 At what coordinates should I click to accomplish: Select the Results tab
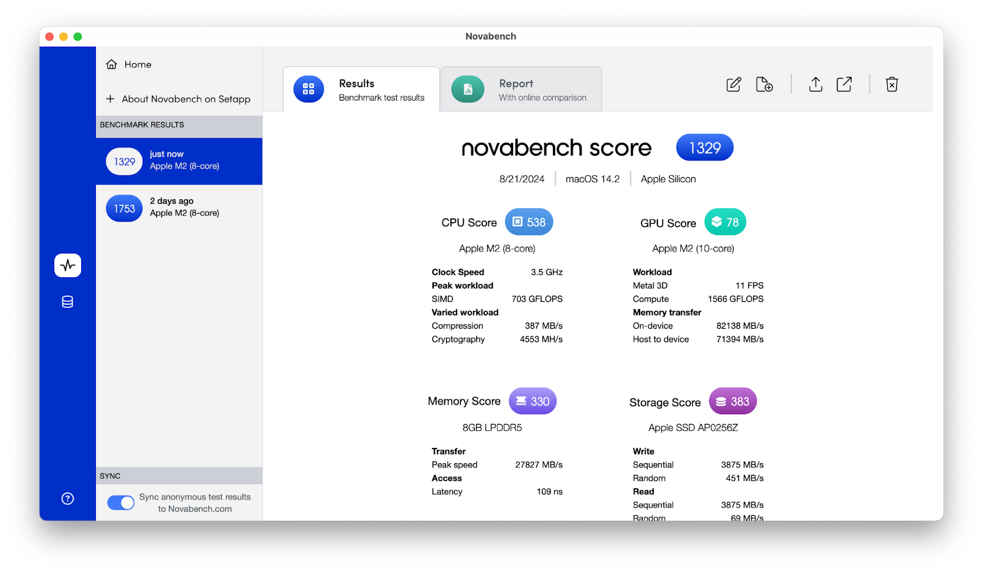[361, 90]
